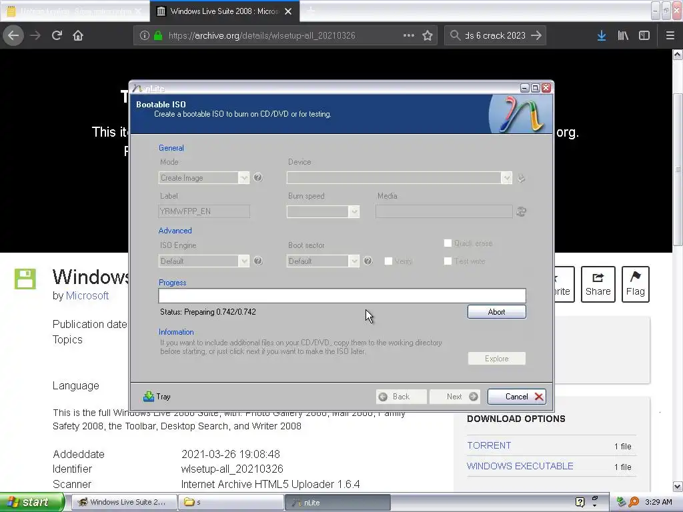
Task: Open the 's' folder taskbar item
Action: click(231, 502)
